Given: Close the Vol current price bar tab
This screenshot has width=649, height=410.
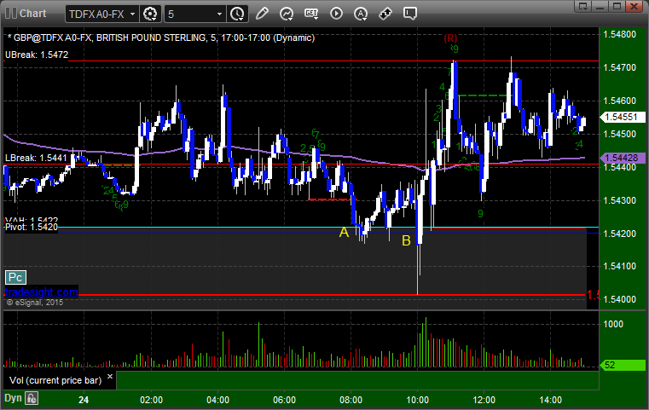Looking at the screenshot, I should (110, 377).
